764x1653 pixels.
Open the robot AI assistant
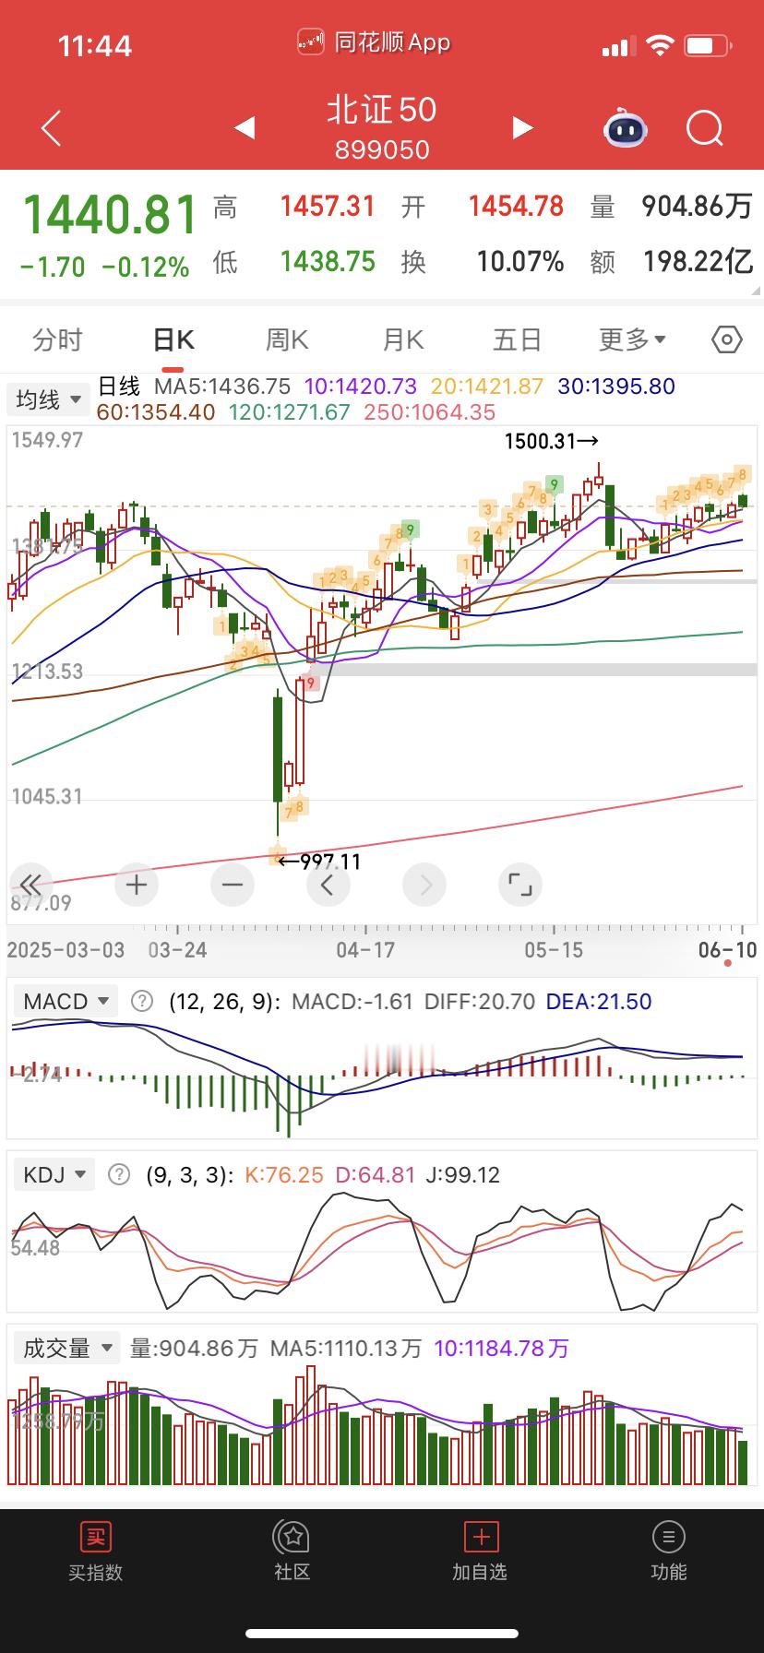click(x=627, y=128)
